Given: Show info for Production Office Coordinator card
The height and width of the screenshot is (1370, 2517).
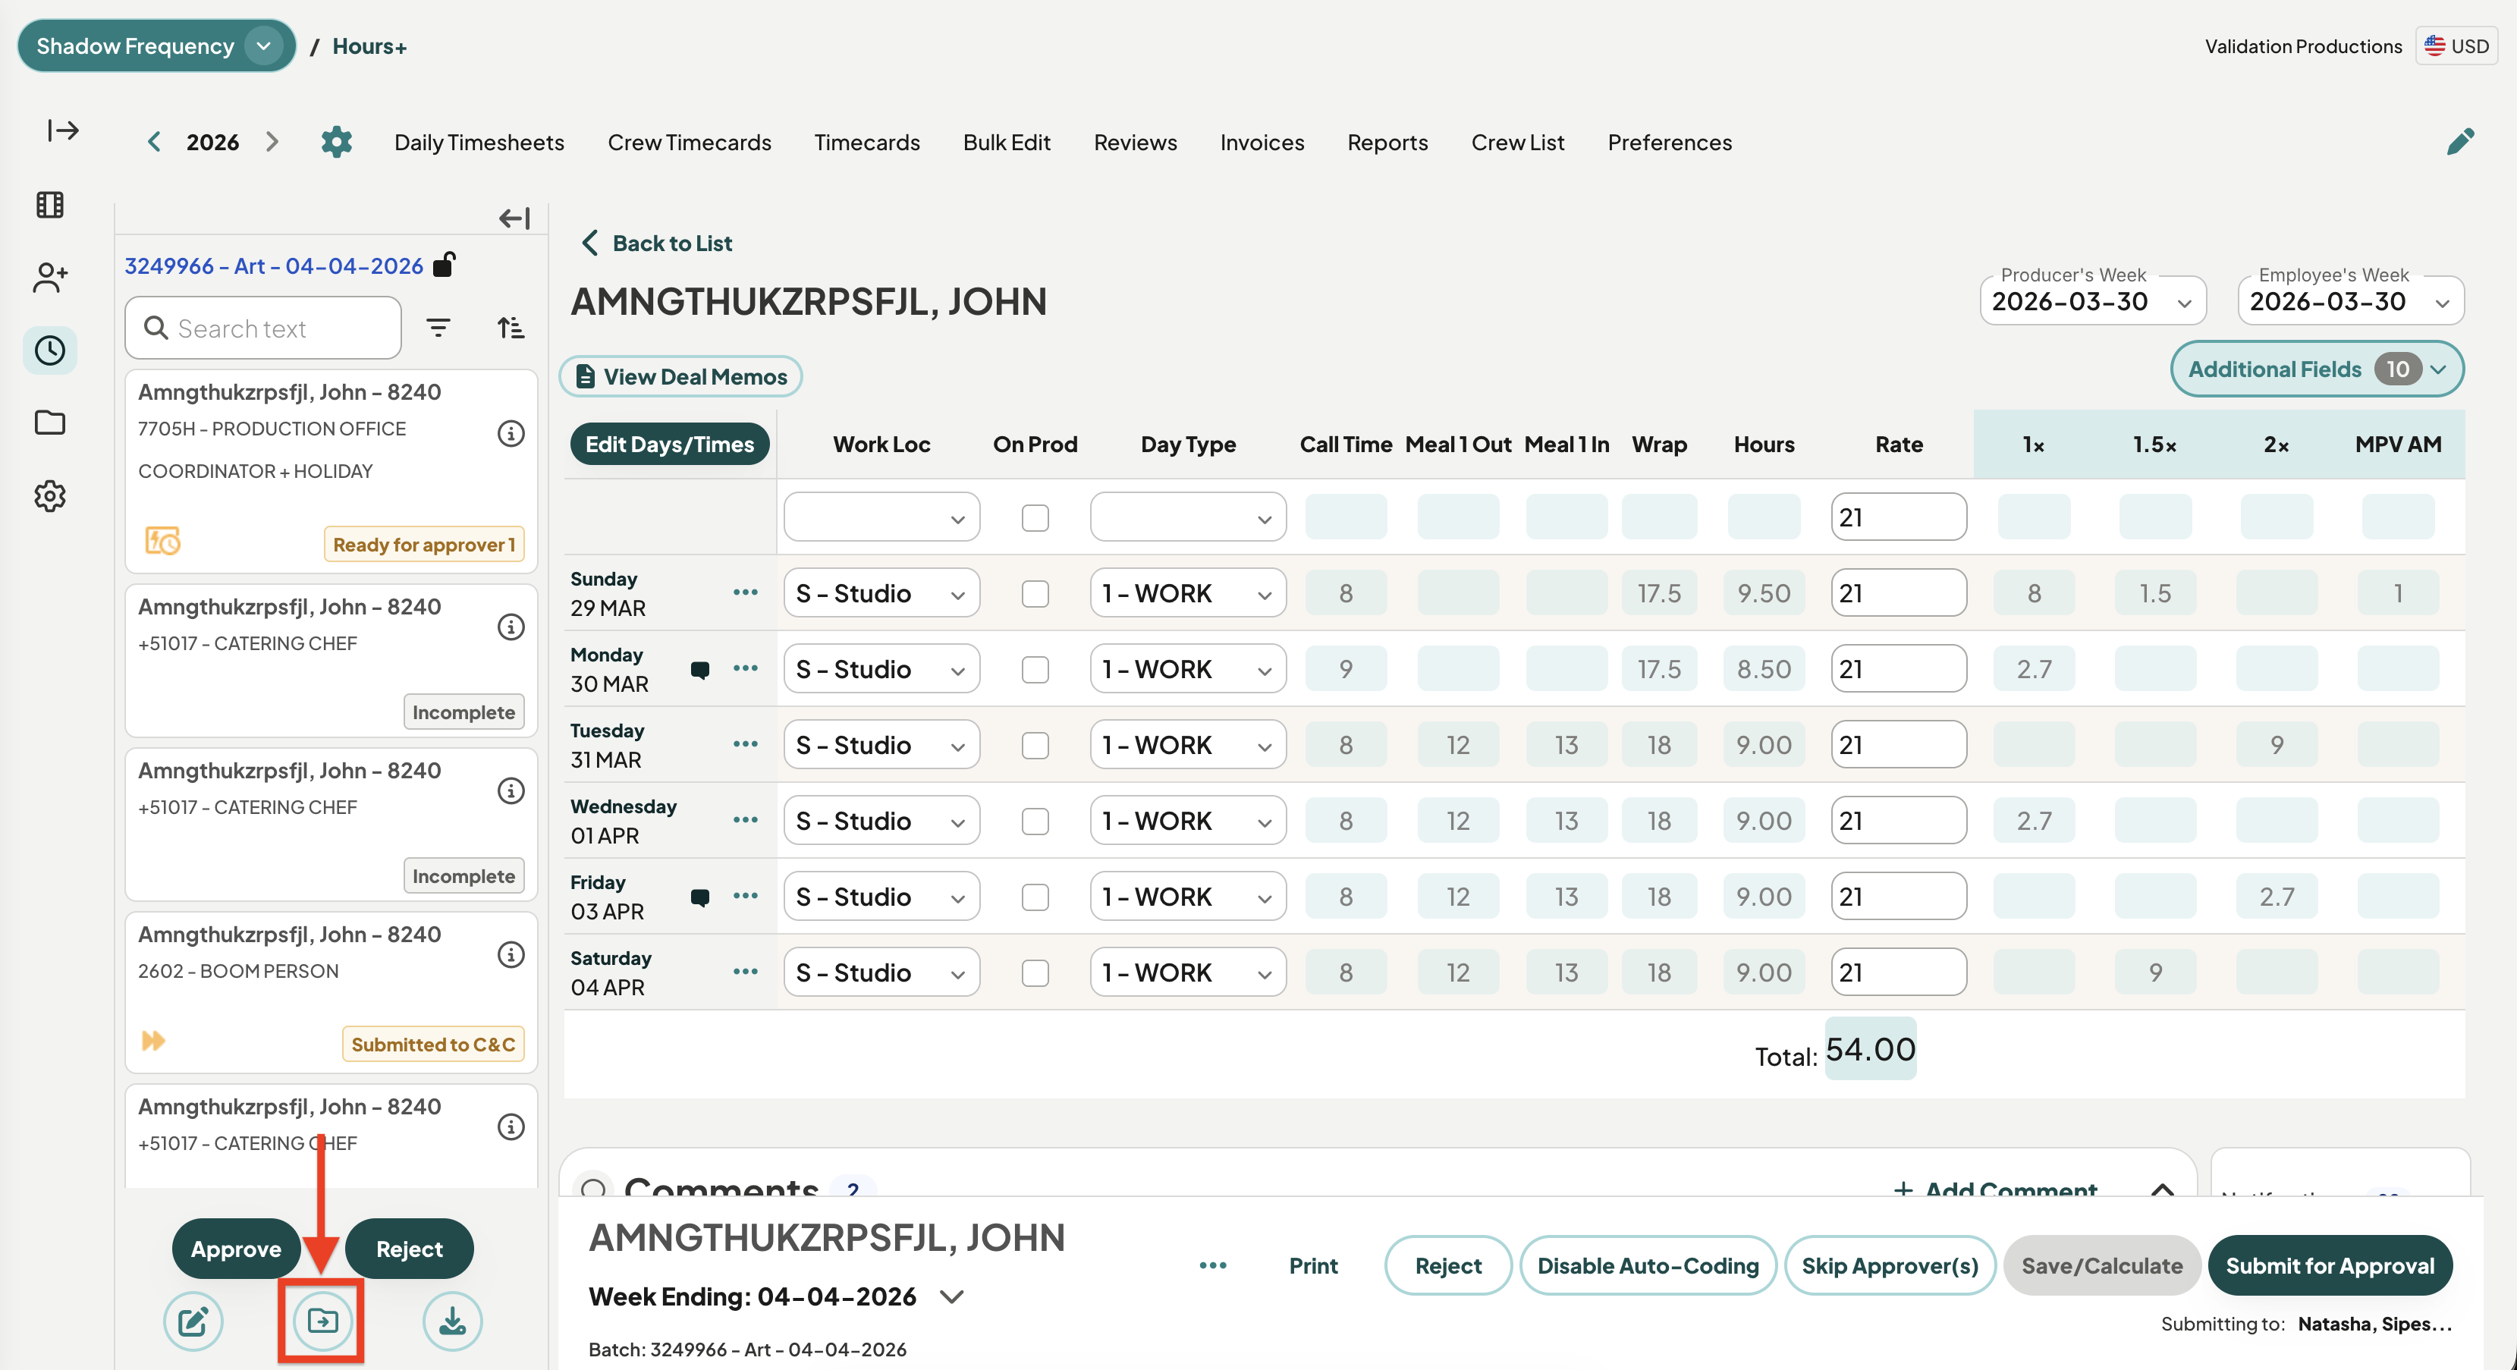Looking at the screenshot, I should click(x=510, y=433).
